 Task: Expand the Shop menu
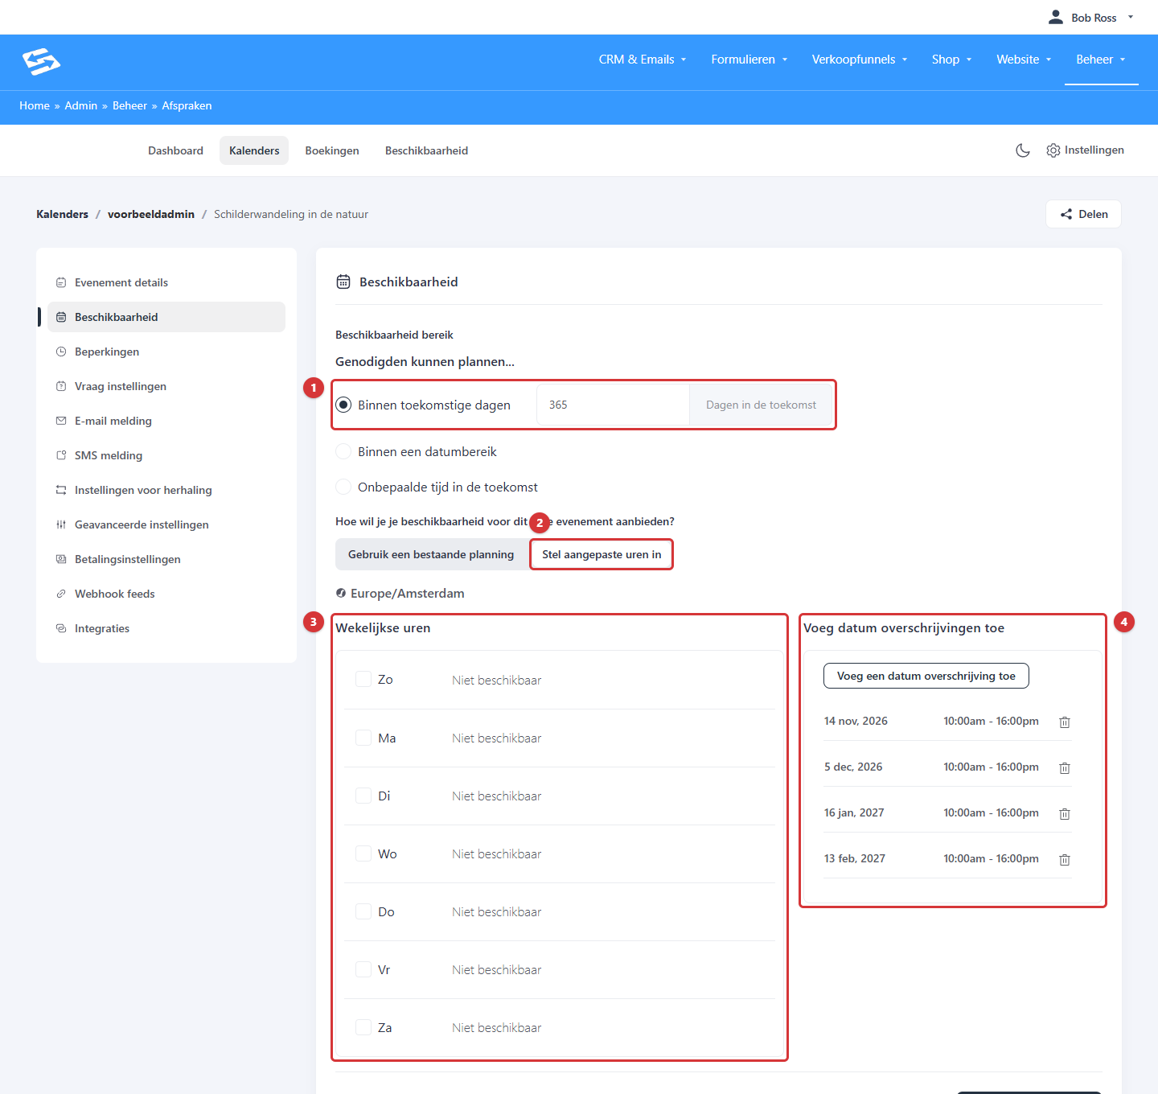952,60
